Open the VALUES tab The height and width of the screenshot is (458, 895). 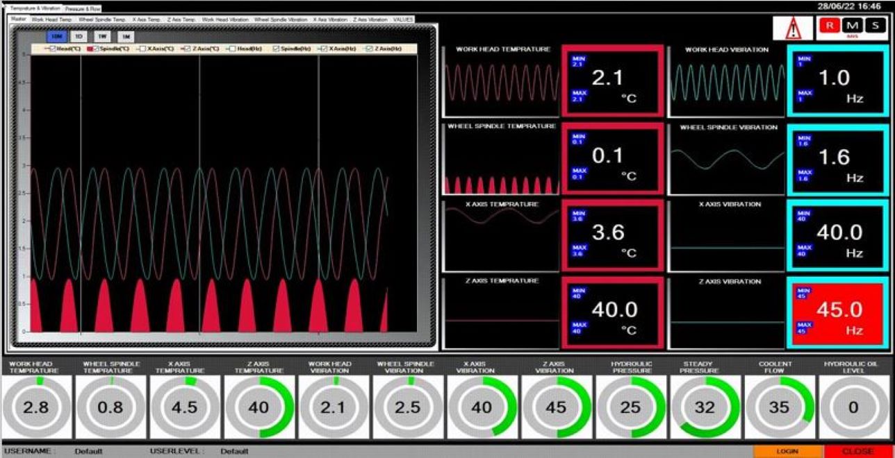click(x=403, y=19)
